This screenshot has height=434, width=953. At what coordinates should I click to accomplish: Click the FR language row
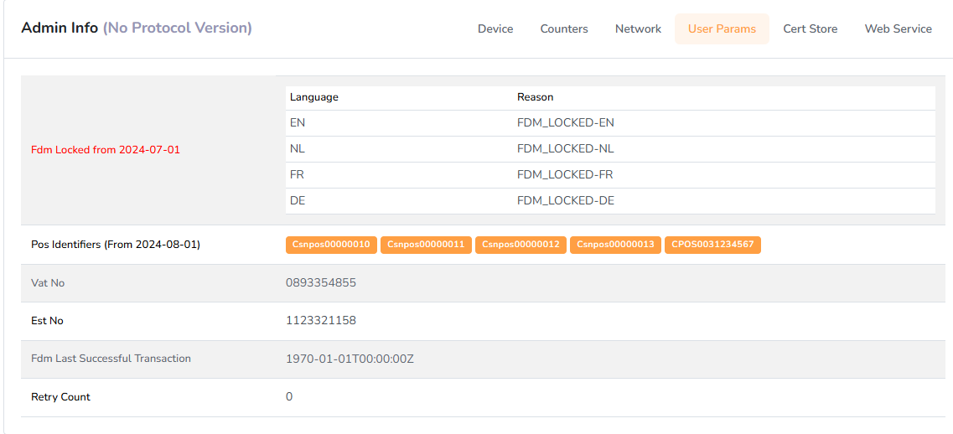298,175
